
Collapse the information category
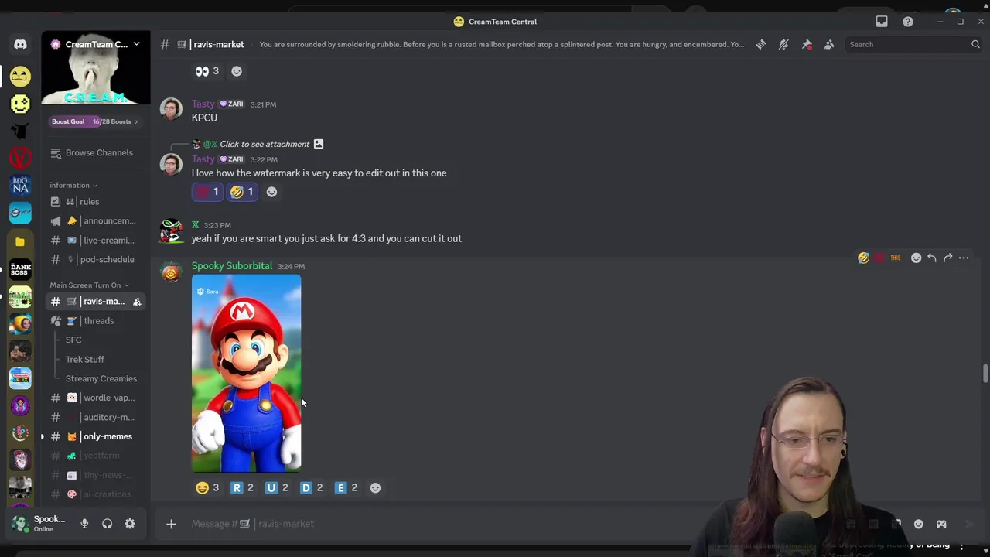point(73,185)
